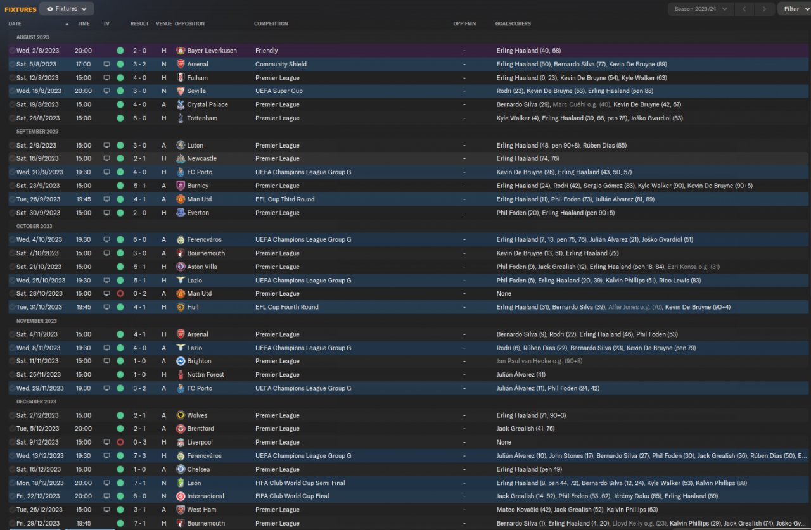Viewport: 811px width, 530px height.
Task: Click the León club badge
Action: tap(181, 483)
